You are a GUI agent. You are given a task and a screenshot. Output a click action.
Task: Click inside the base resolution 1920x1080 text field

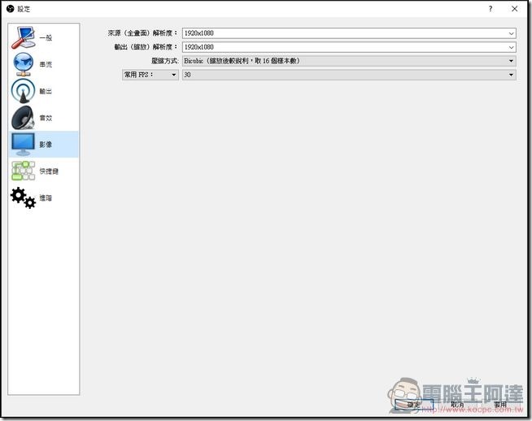point(342,33)
